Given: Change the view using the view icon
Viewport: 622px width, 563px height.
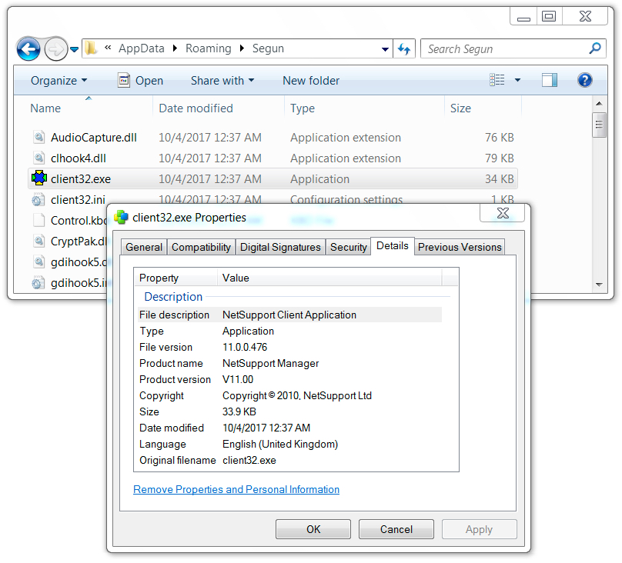Looking at the screenshot, I should click(x=497, y=80).
